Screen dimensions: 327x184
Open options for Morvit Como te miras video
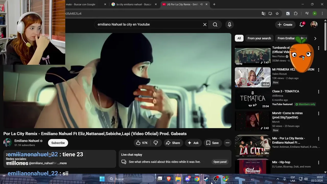pyautogui.click(x=319, y=113)
